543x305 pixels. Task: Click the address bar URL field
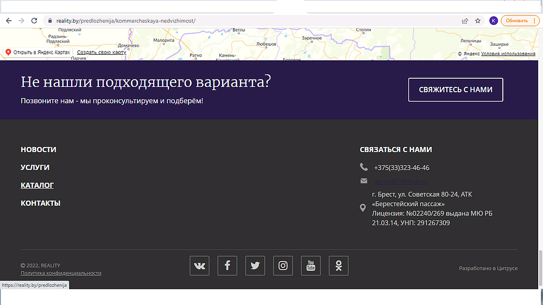tap(244, 21)
